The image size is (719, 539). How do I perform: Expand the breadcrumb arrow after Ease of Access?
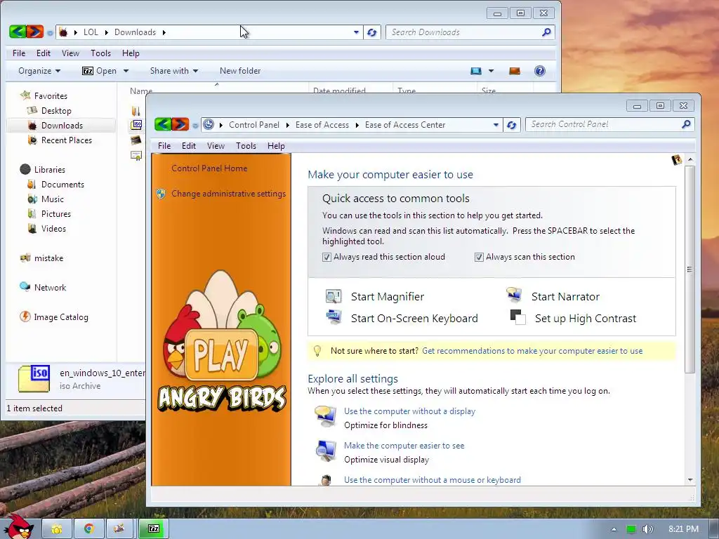[357, 125]
